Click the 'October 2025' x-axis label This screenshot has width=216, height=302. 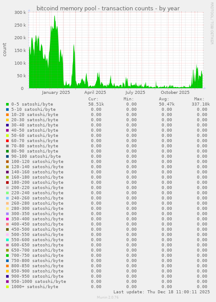coord(175,93)
